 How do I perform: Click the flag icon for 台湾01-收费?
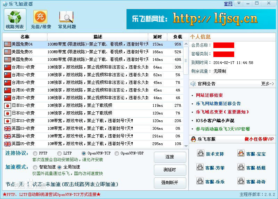tap(8, 67)
